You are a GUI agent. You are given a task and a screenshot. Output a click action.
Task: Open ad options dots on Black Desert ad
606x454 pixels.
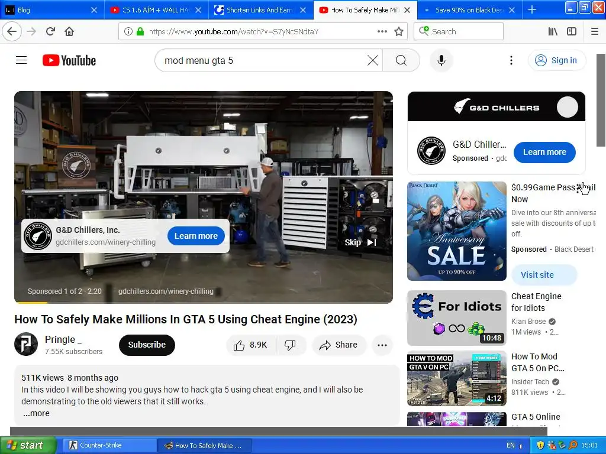(x=578, y=188)
